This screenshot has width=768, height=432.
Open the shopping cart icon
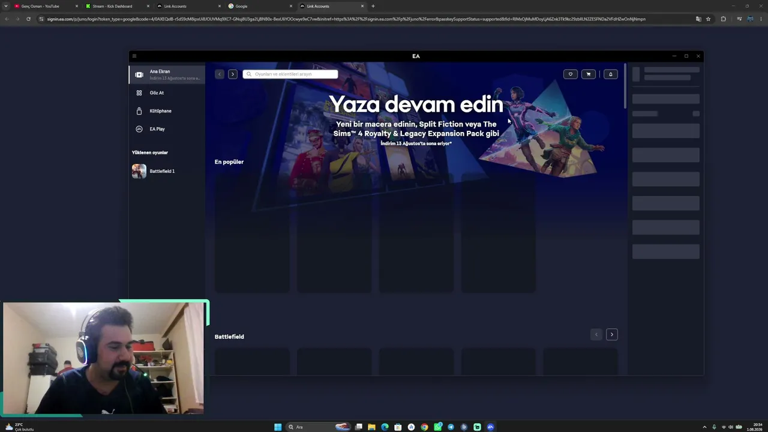click(x=589, y=74)
